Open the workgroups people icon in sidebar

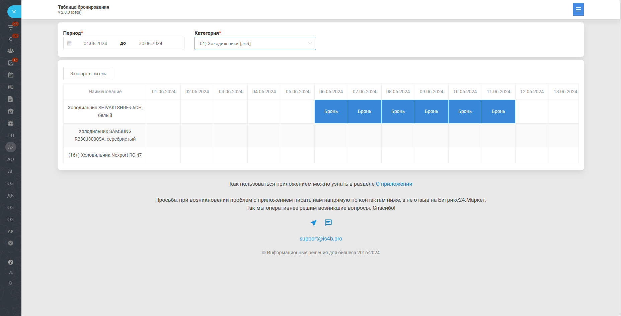pyautogui.click(x=11, y=51)
